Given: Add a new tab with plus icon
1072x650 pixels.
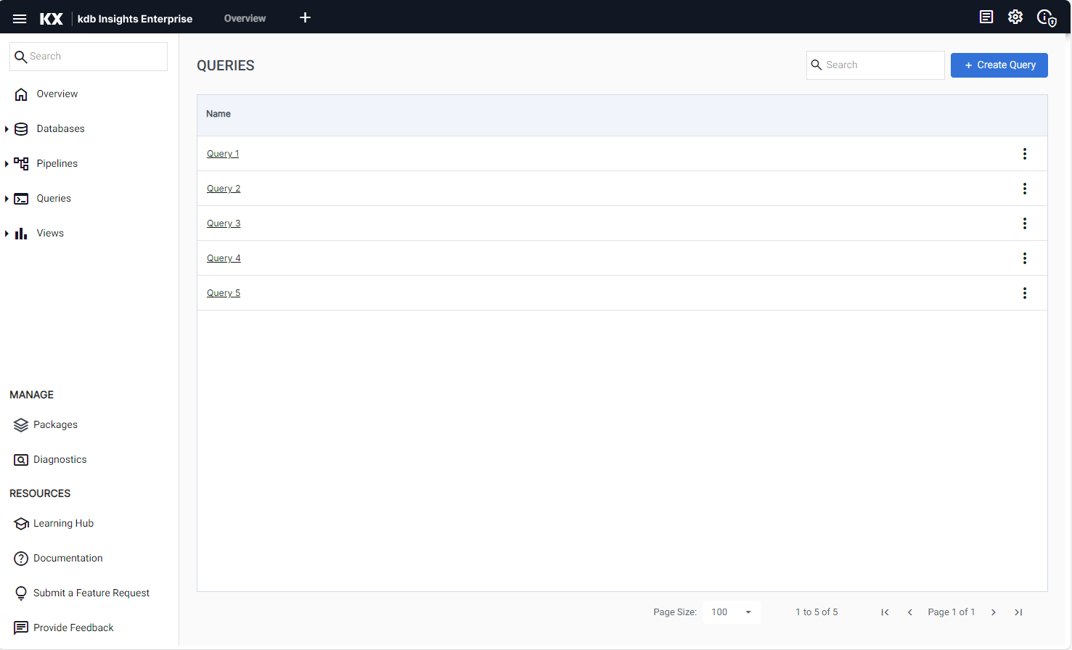Looking at the screenshot, I should (x=305, y=18).
